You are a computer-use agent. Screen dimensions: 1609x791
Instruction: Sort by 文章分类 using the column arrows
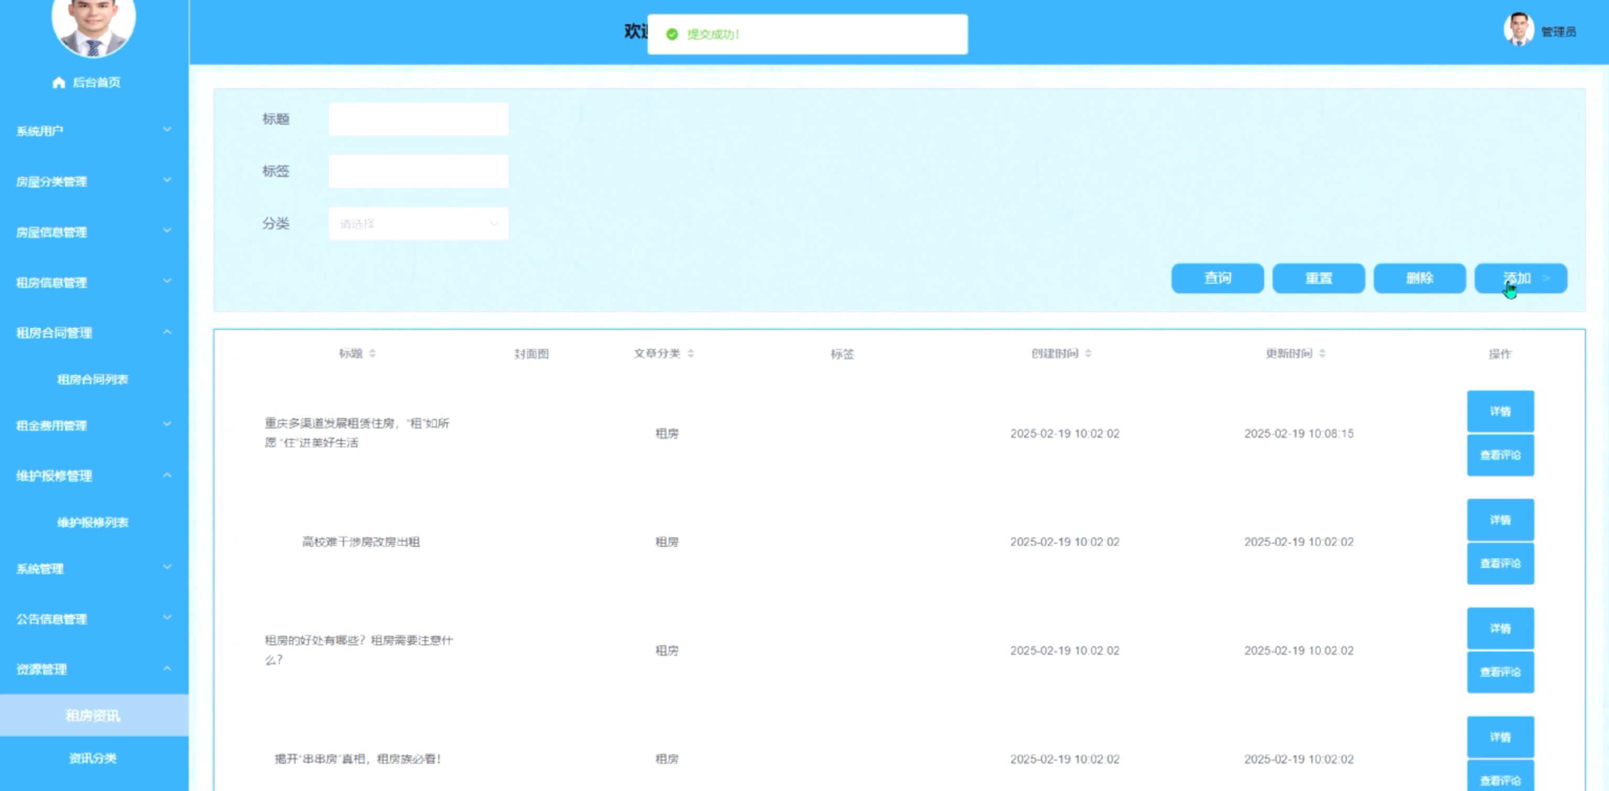pos(690,354)
